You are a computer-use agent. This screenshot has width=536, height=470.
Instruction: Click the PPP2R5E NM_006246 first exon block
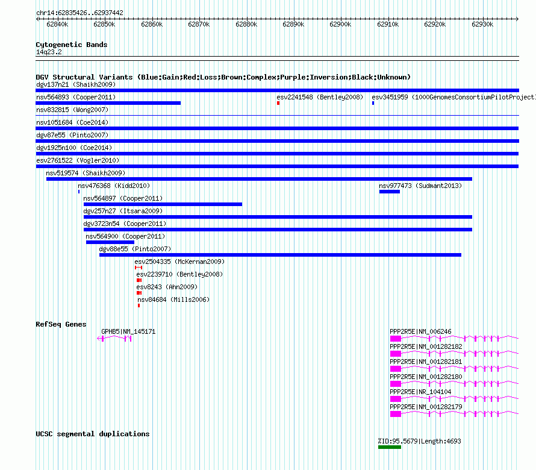[x=396, y=339]
